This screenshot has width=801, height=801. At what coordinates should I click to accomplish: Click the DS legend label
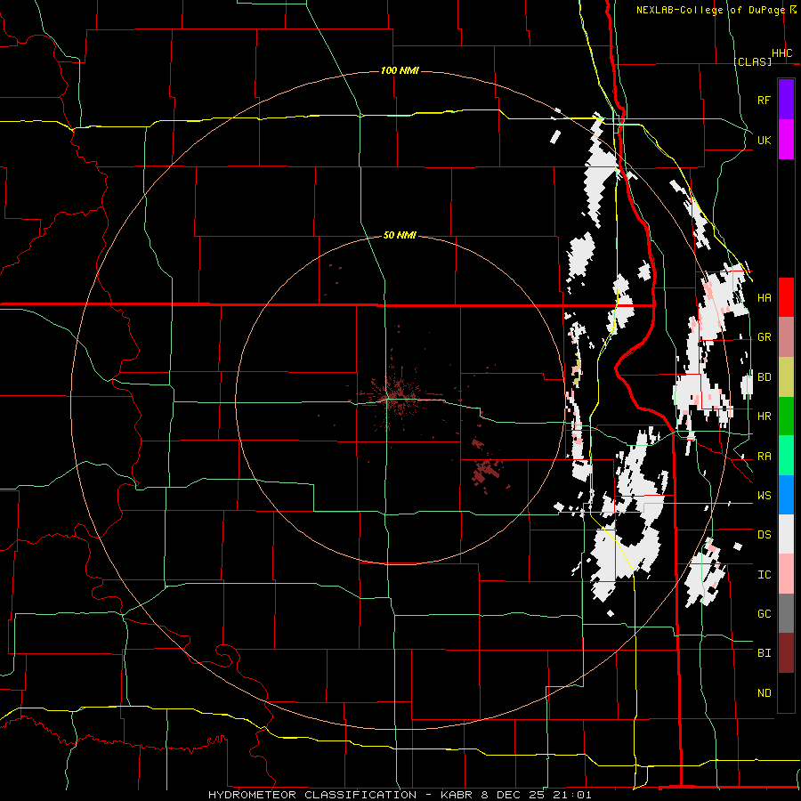[x=764, y=535]
